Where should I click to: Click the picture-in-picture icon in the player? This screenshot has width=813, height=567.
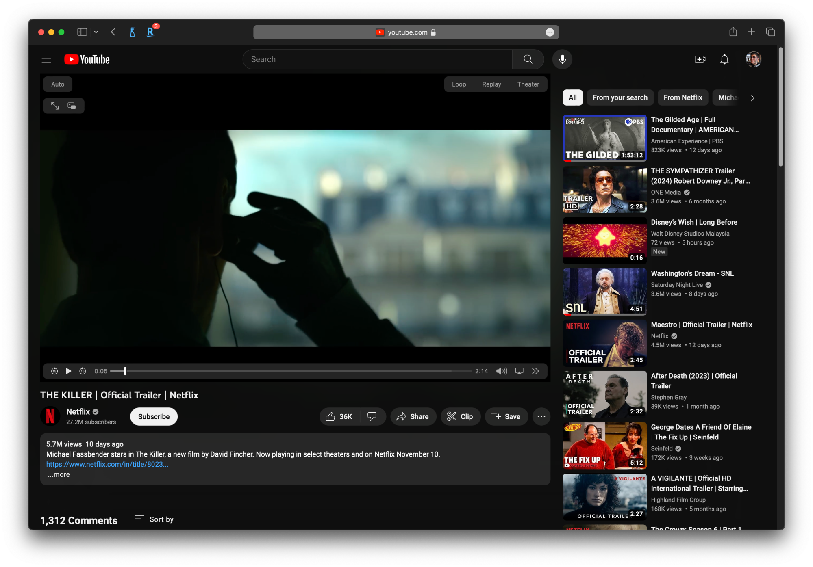(72, 106)
